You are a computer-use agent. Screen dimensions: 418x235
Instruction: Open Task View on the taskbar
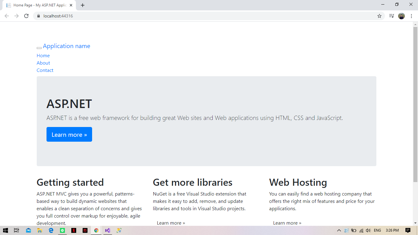point(17,230)
